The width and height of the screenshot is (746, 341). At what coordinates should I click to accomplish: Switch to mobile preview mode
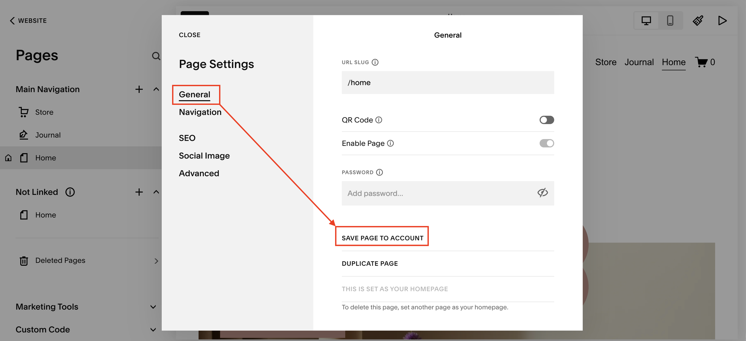click(x=670, y=20)
